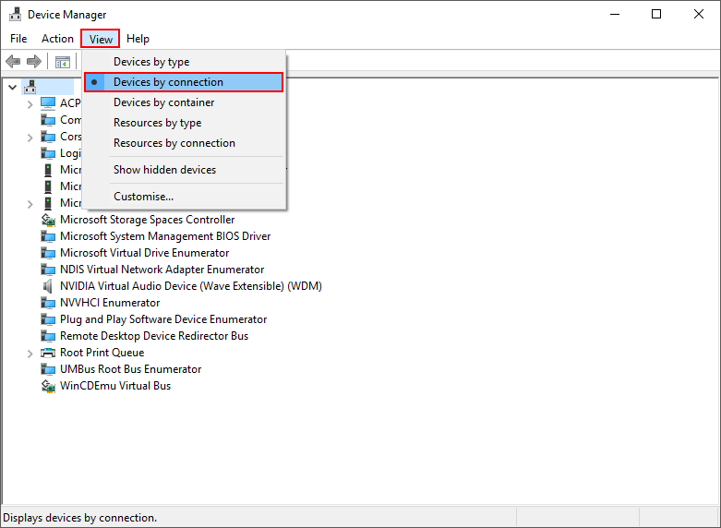Open the Customise... dialog
Viewport: 721px width, 528px height.
[184, 197]
